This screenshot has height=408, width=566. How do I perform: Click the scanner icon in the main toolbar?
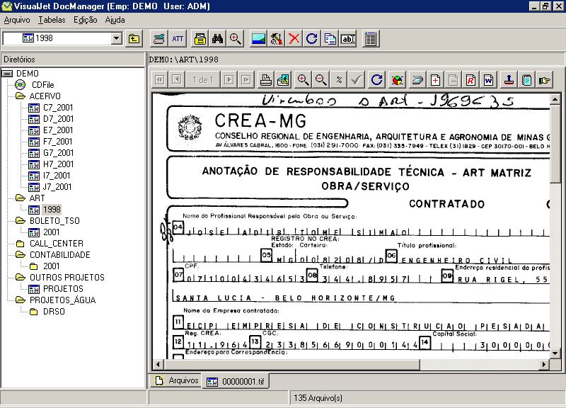pyautogui.click(x=158, y=39)
